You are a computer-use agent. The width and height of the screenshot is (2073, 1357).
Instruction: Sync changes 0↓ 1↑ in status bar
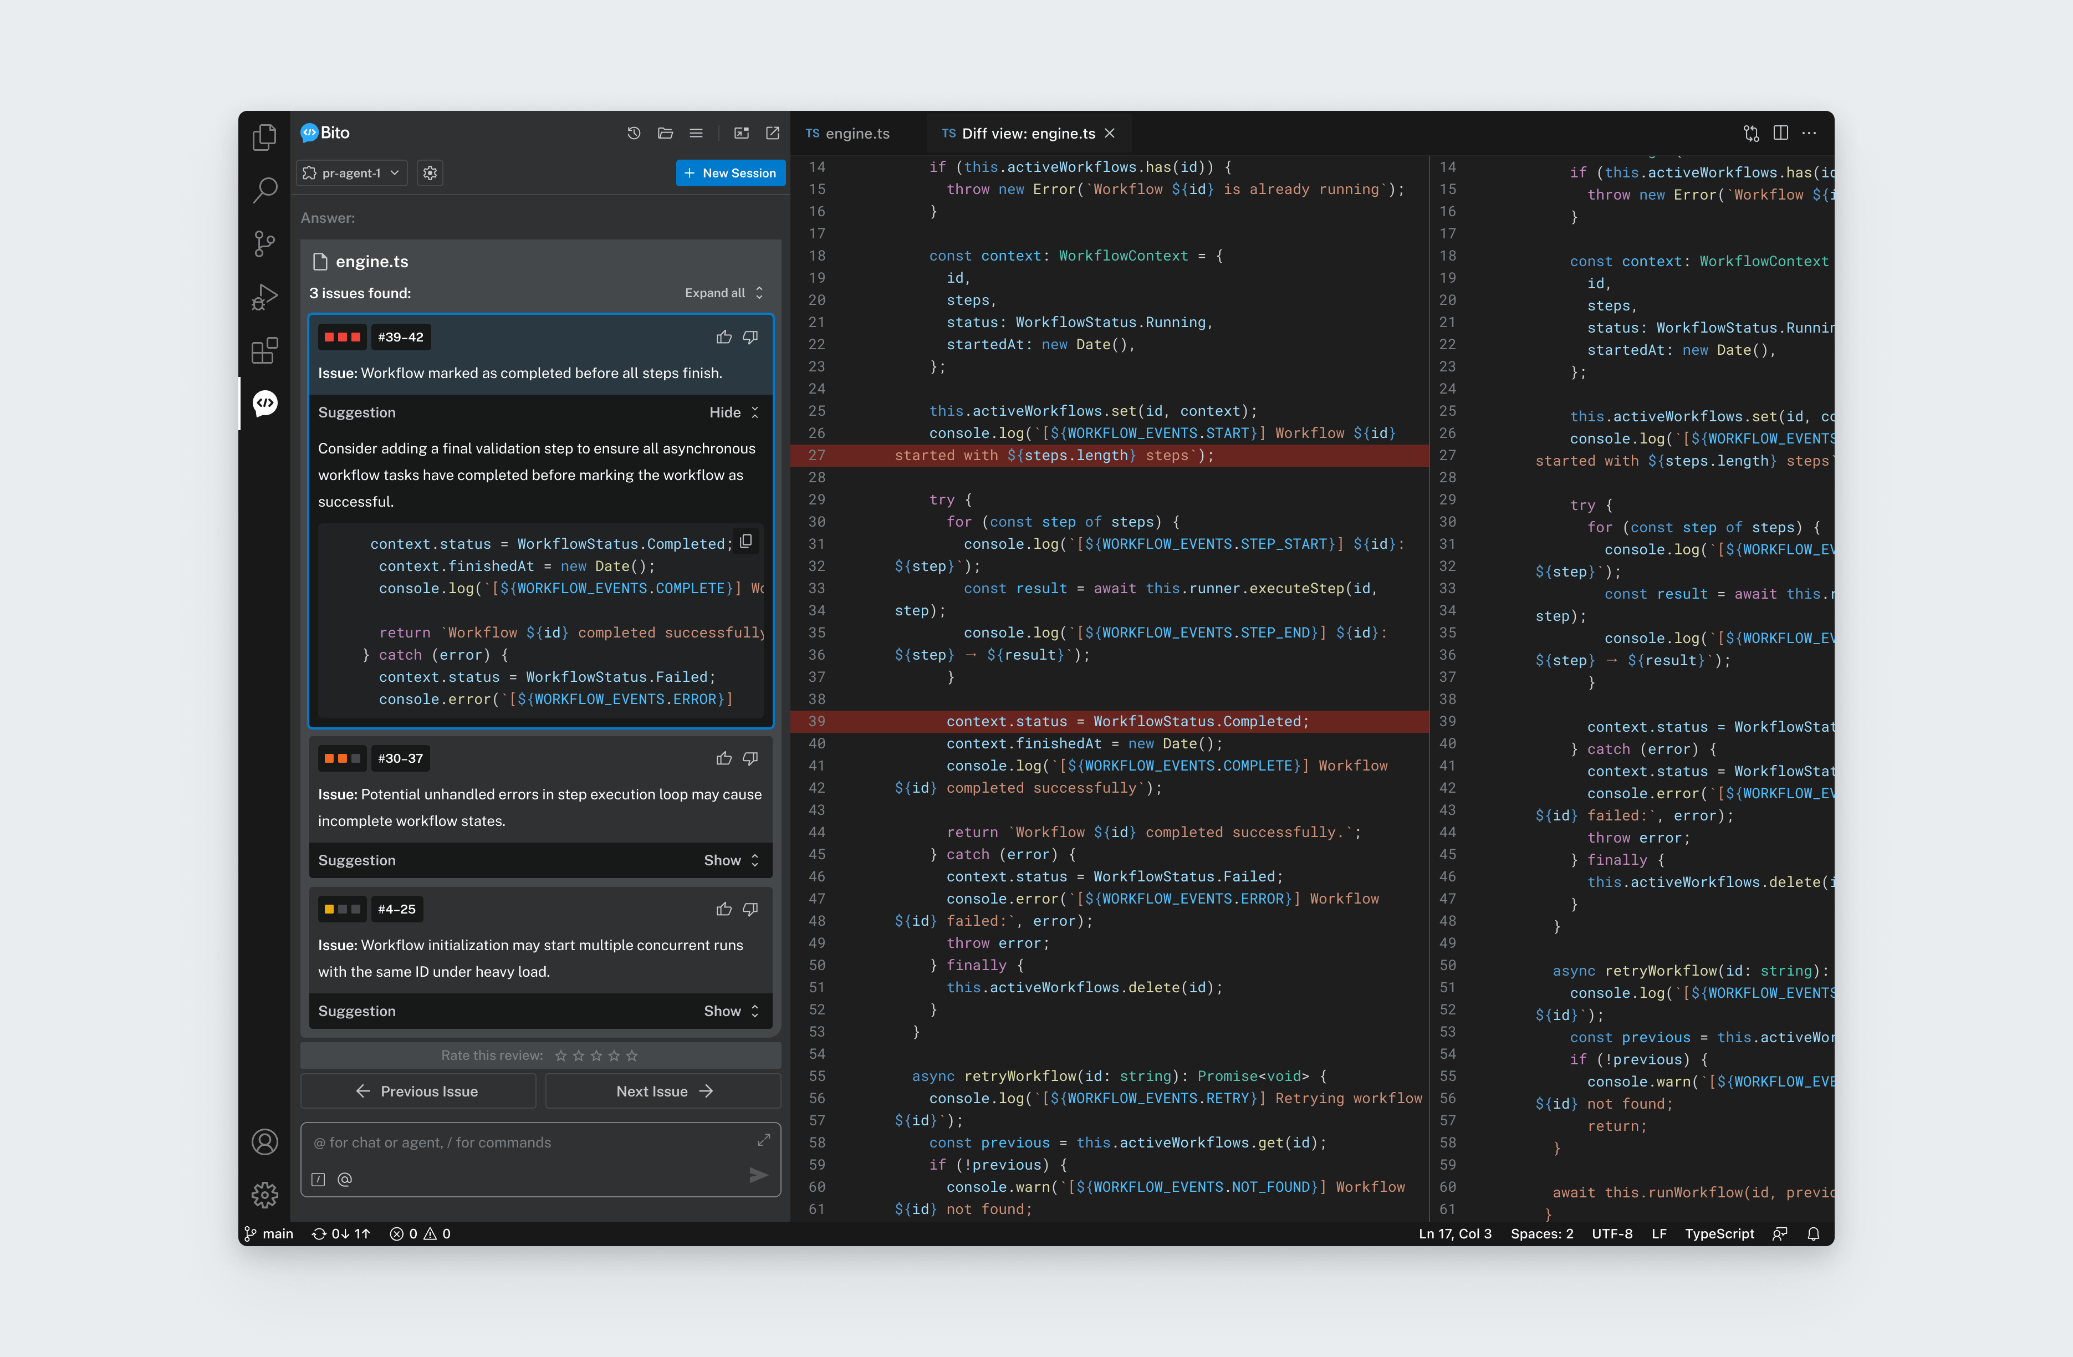[x=340, y=1234]
